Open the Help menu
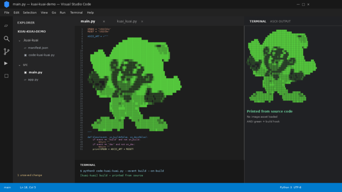The height and width of the screenshot is (192, 342). click(x=90, y=12)
